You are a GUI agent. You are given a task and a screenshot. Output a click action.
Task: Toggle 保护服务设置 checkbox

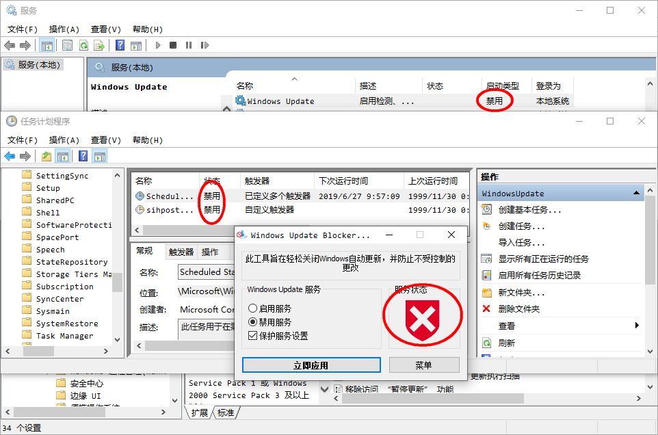coord(252,336)
